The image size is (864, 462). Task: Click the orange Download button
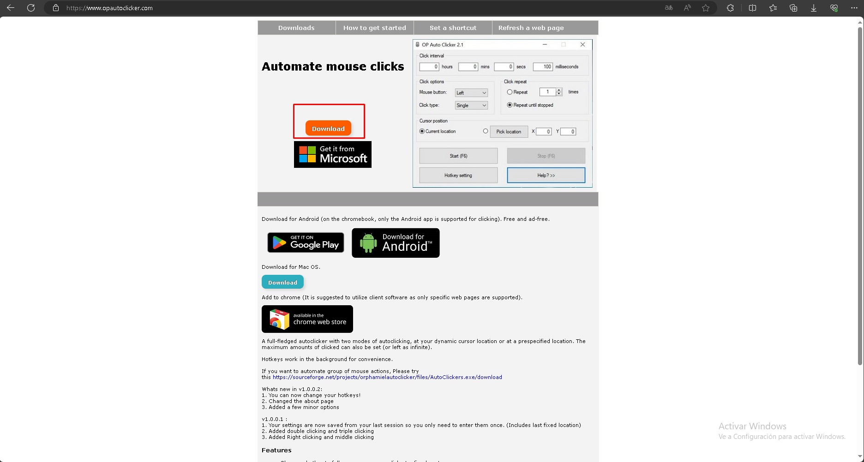click(x=328, y=128)
